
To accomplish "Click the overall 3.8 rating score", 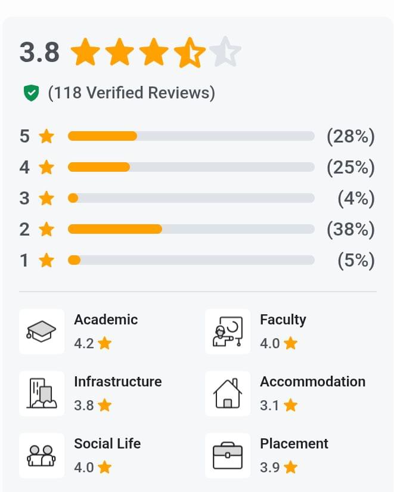I will pyautogui.click(x=39, y=52).
